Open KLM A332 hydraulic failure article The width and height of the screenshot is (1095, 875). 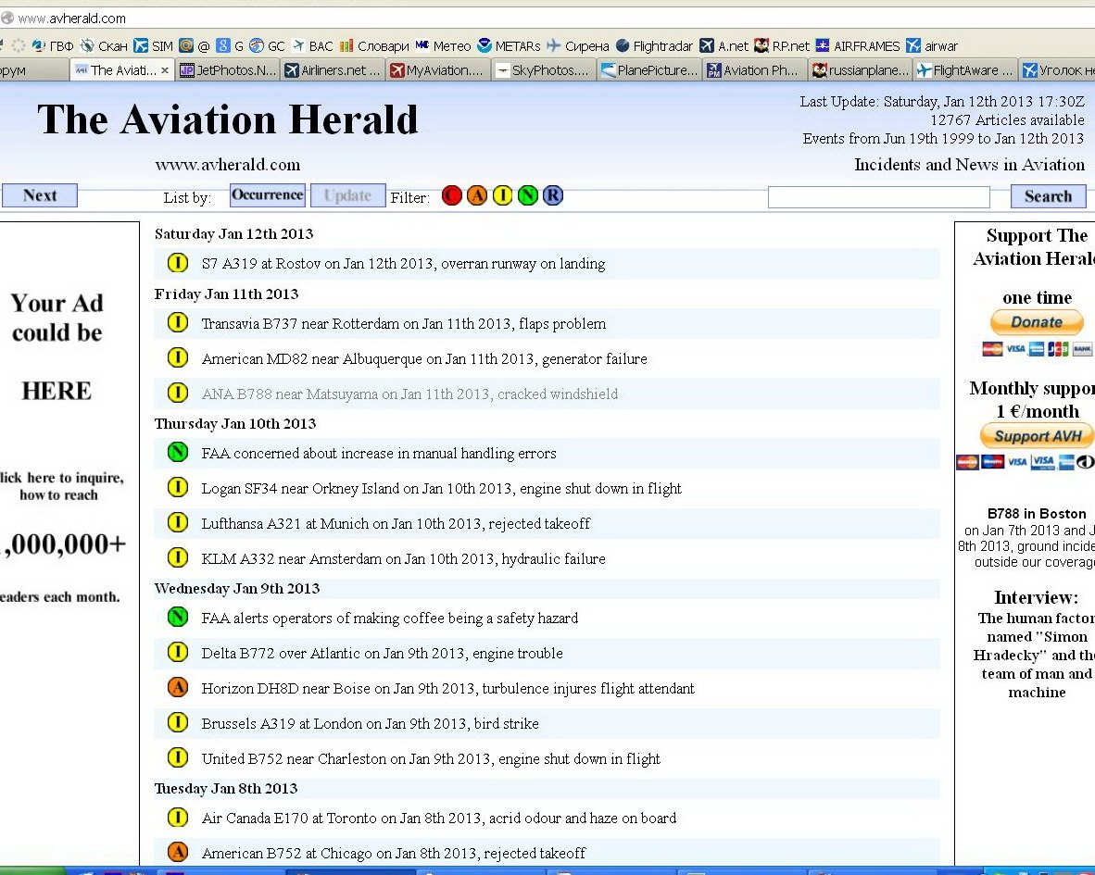404,558
